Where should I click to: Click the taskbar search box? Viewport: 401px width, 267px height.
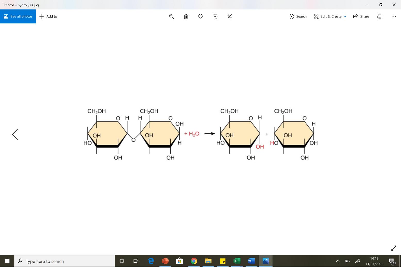[x=64, y=261]
